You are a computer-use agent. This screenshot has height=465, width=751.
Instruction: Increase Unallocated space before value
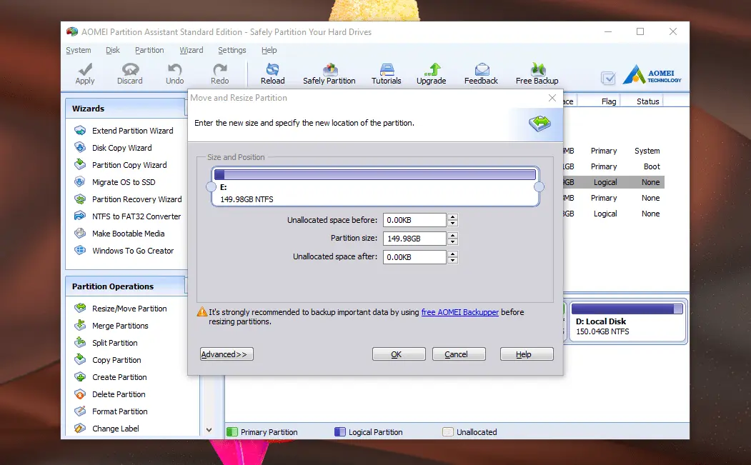point(452,217)
